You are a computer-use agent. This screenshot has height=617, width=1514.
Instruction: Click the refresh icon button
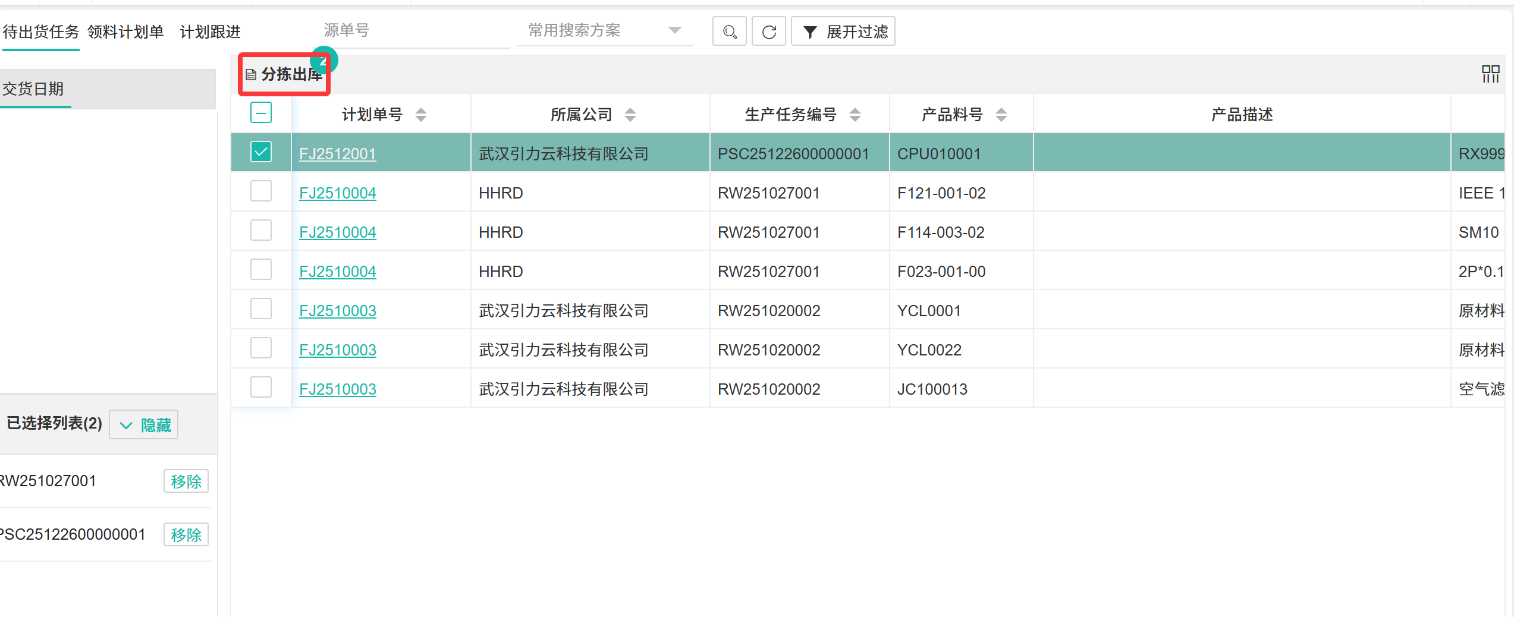768,32
